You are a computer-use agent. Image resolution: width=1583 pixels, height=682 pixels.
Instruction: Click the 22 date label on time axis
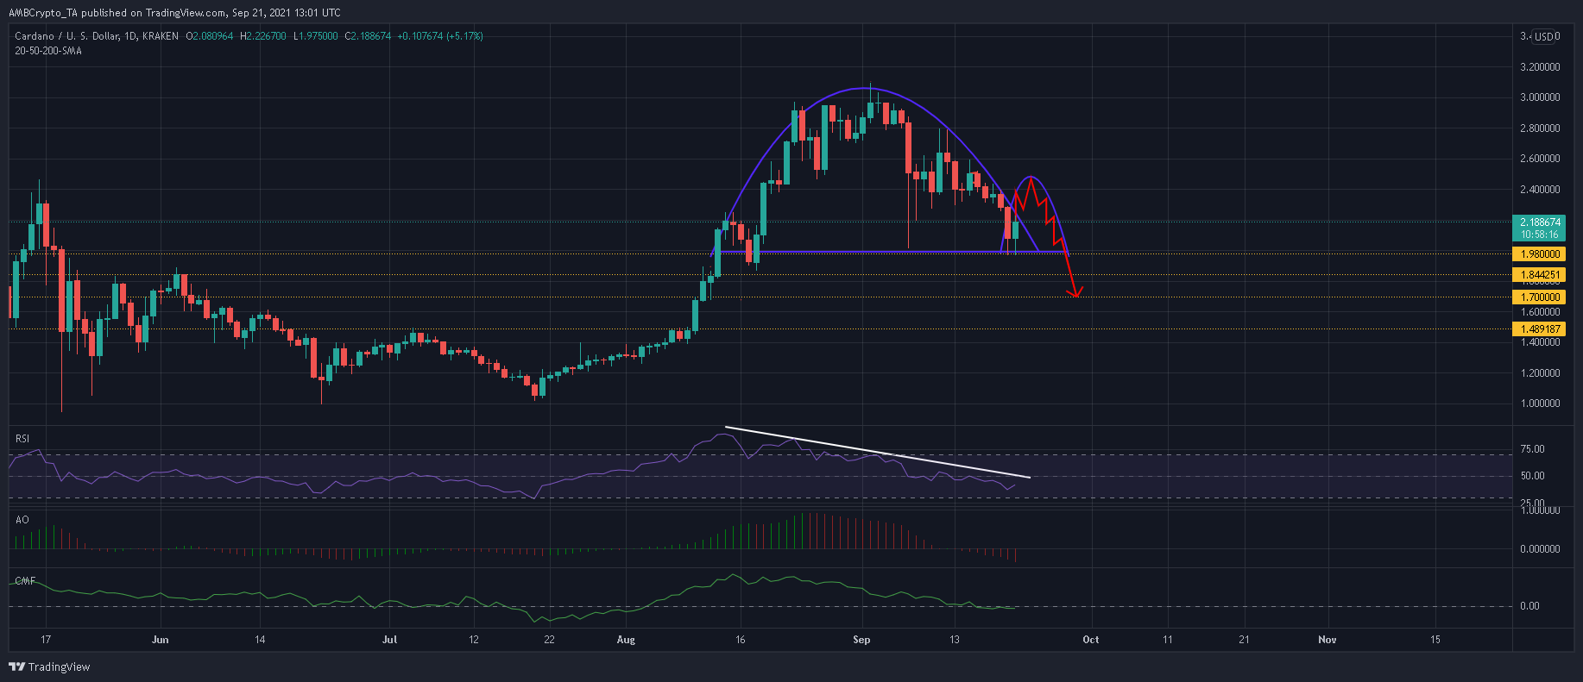click(549, 640)
